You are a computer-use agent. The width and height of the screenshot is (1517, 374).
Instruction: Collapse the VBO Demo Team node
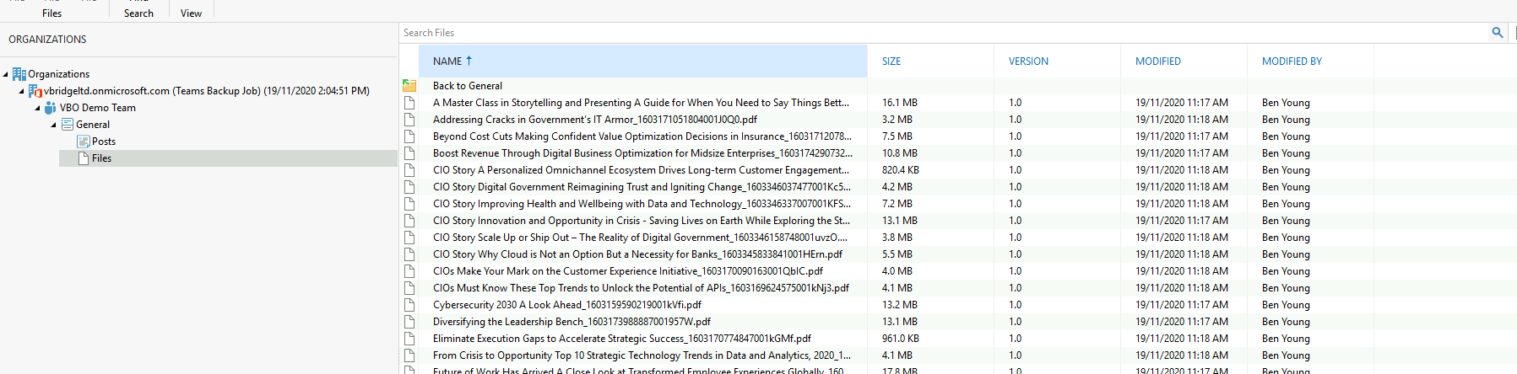pyautogui.click(x=38, y=109)
